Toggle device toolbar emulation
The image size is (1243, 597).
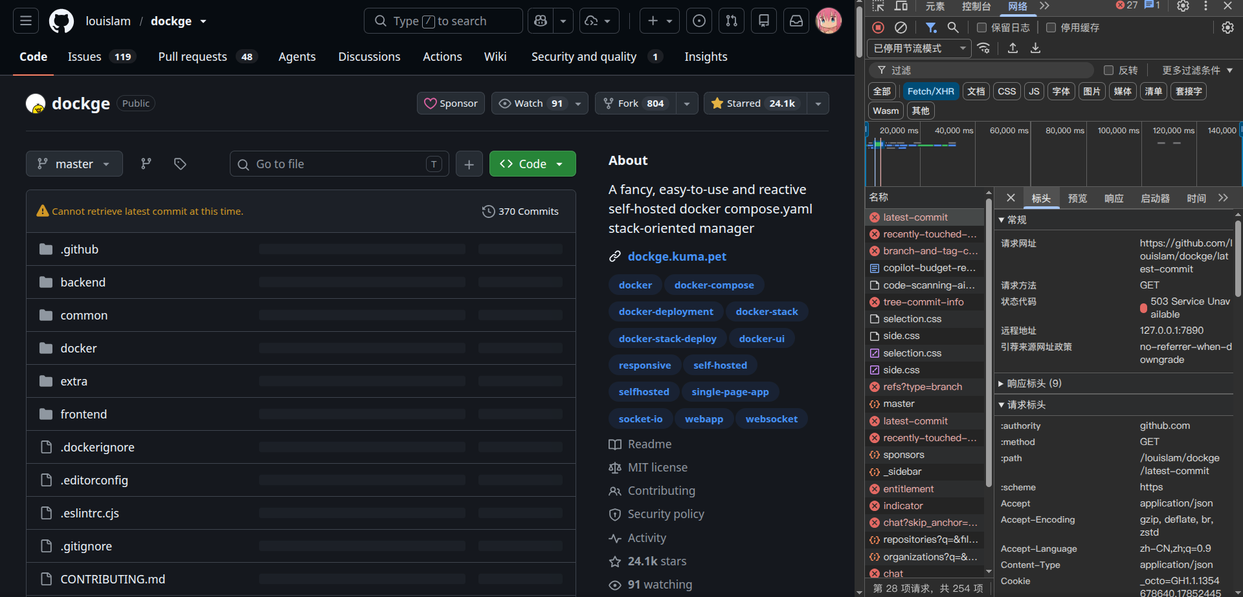tap(901, 6)
